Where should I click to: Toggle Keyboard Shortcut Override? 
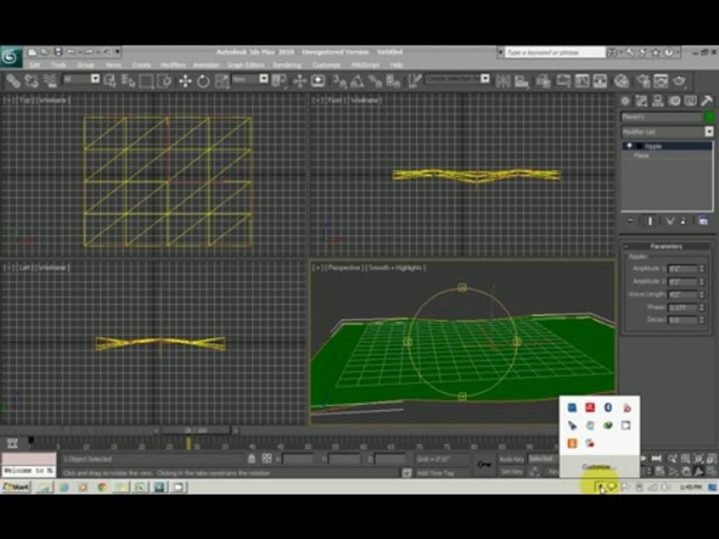[x=318, y=81]
